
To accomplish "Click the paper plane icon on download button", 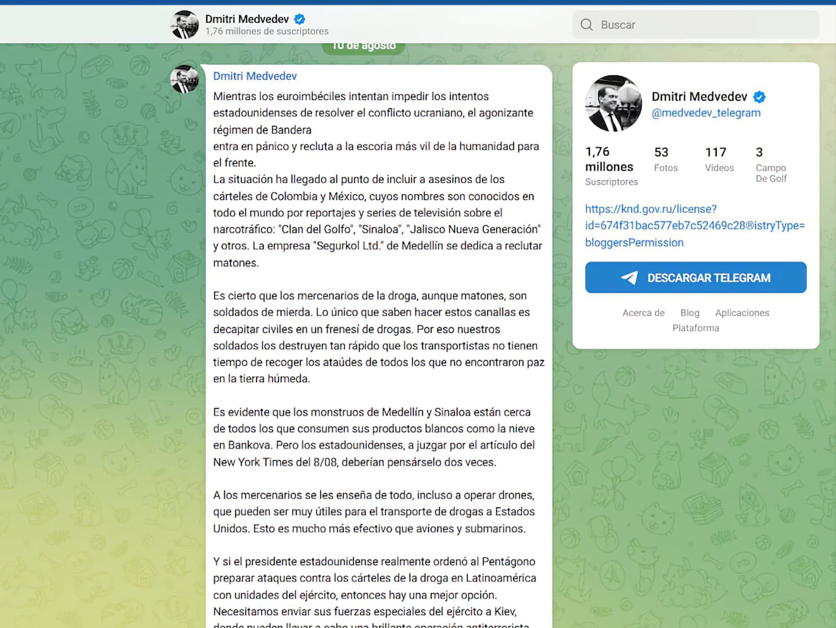I will tap(629, 278).
